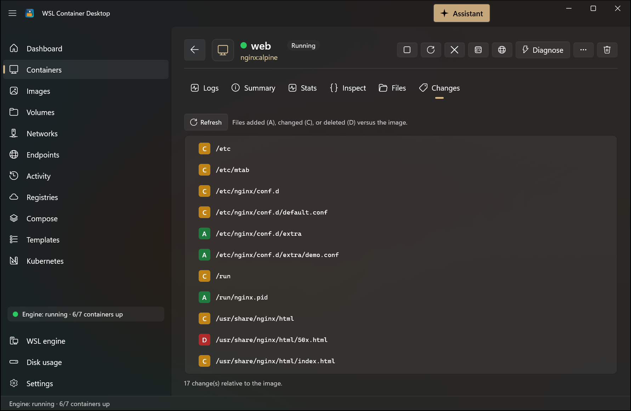This screenshot has width=631, height=411.
Task: Open the Inspect tab
Action: (348, 88)
